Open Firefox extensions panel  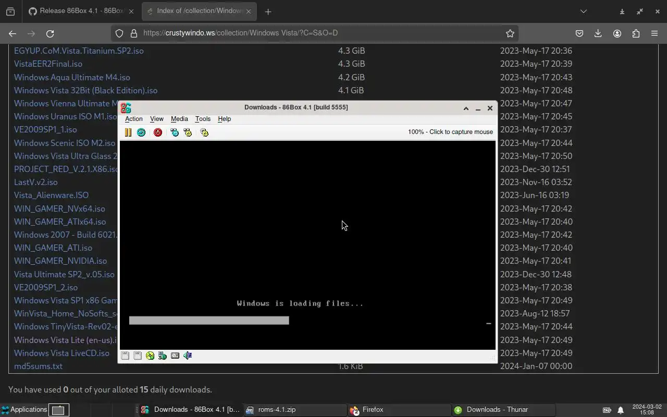point(636,33)
